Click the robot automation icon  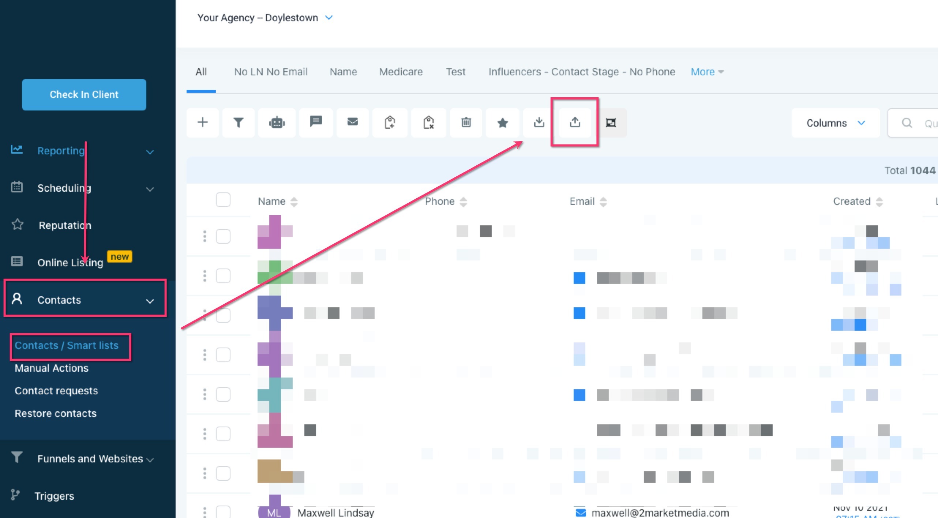click(x=277, y=123)
